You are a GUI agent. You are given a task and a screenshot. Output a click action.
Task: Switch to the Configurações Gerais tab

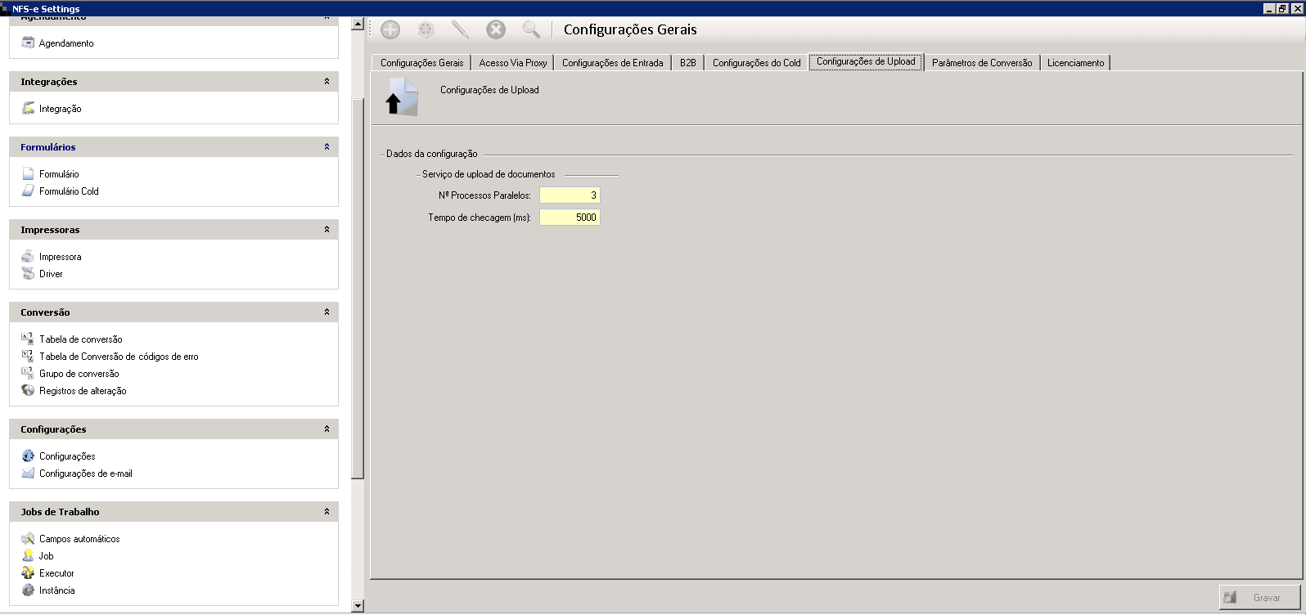point(421,63)
